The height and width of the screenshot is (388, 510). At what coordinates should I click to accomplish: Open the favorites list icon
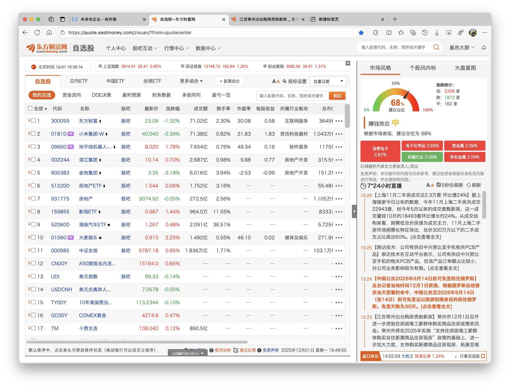click(x=401, y=33)
